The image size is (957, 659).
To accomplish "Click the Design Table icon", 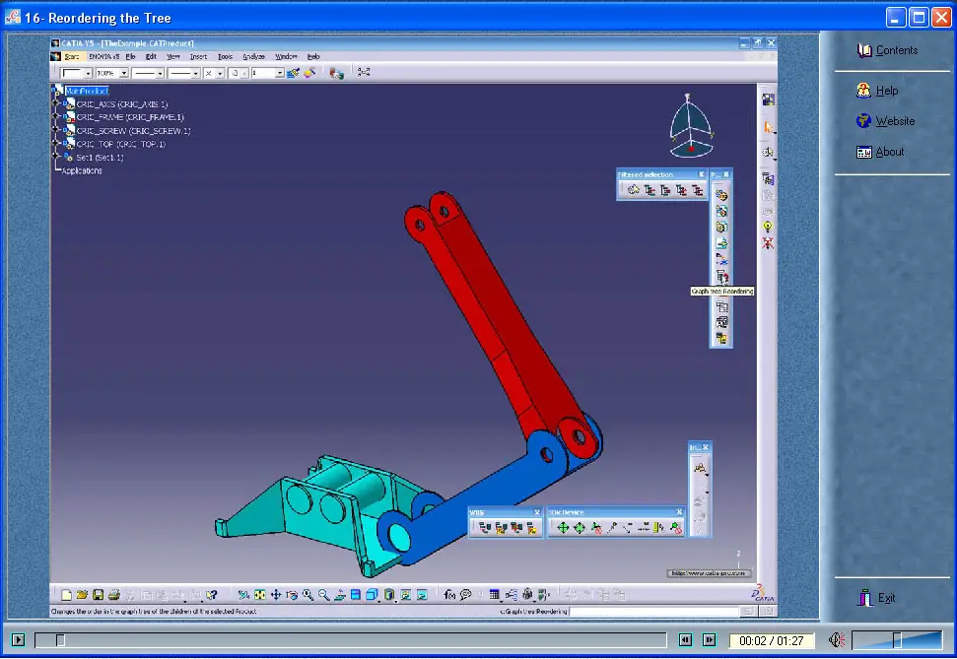I will click(x=495, y=594).
